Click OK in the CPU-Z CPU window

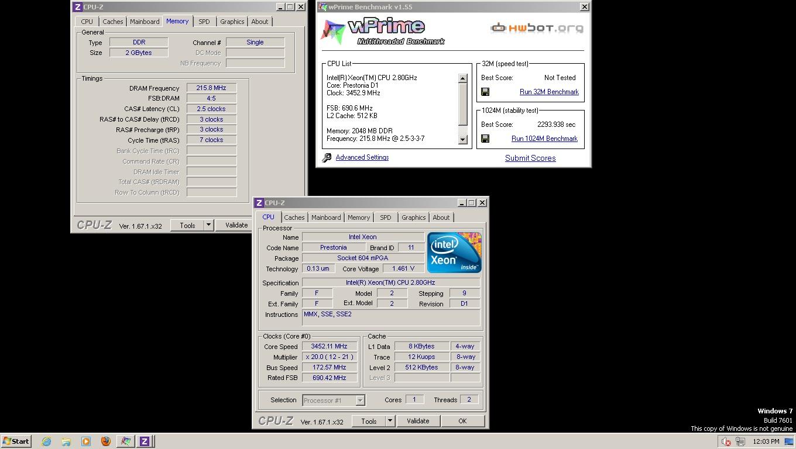(462, 421)
